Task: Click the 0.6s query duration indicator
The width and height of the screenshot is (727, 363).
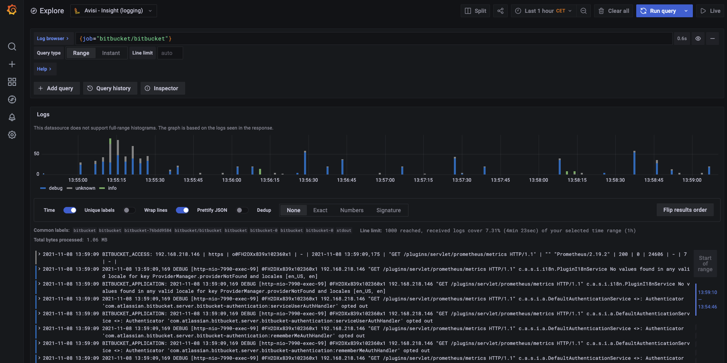Action: (682, 39)
